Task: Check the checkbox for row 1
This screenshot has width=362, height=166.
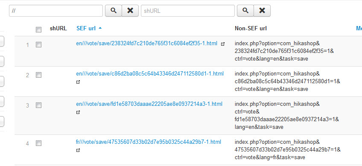Action: (x=38, y=44)
